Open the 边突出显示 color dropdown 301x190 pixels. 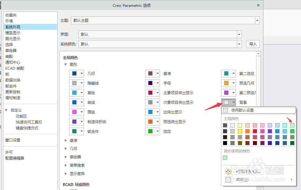[153, 112]
